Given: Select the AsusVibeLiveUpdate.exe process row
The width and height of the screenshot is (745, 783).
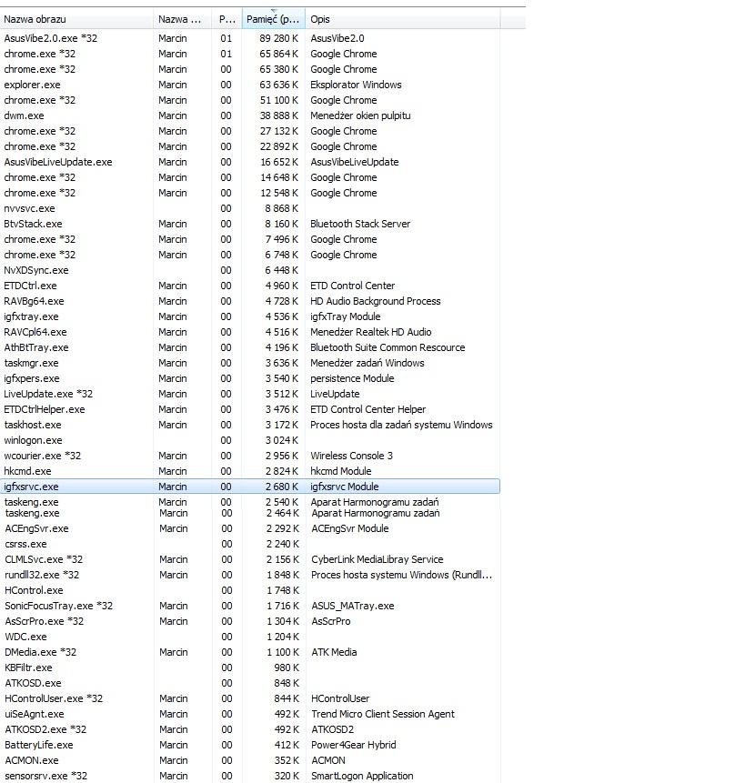Looking at the screenshot, I should click(x=249, y=162).
